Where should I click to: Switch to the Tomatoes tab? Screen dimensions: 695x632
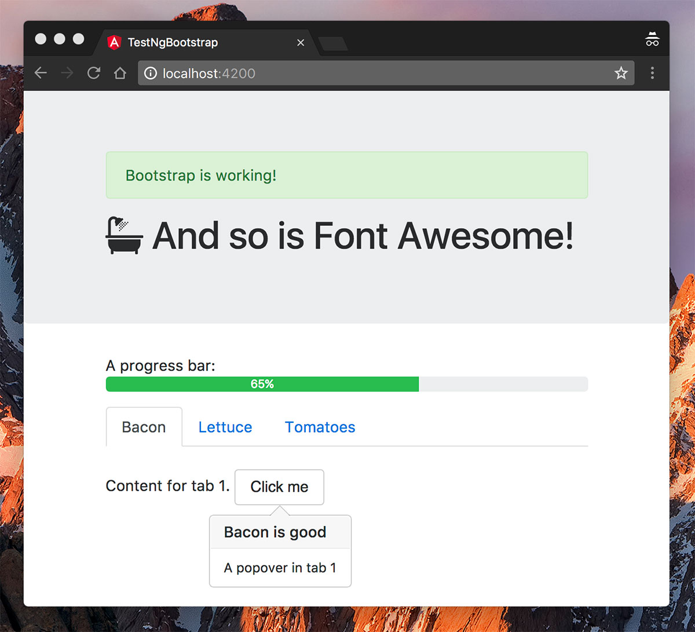tap(320, 427)
